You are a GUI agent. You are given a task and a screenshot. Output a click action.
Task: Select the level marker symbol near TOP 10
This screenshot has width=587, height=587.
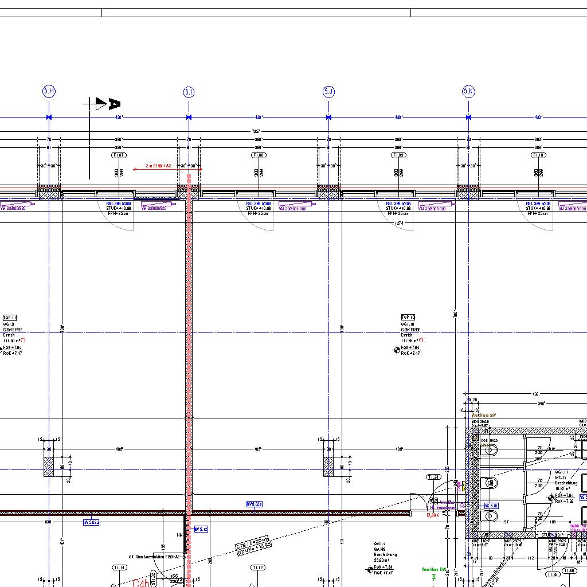397,350
